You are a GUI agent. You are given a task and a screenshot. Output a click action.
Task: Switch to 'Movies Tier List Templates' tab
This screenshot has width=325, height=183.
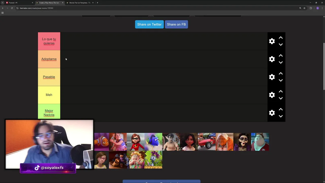point(80,3)
